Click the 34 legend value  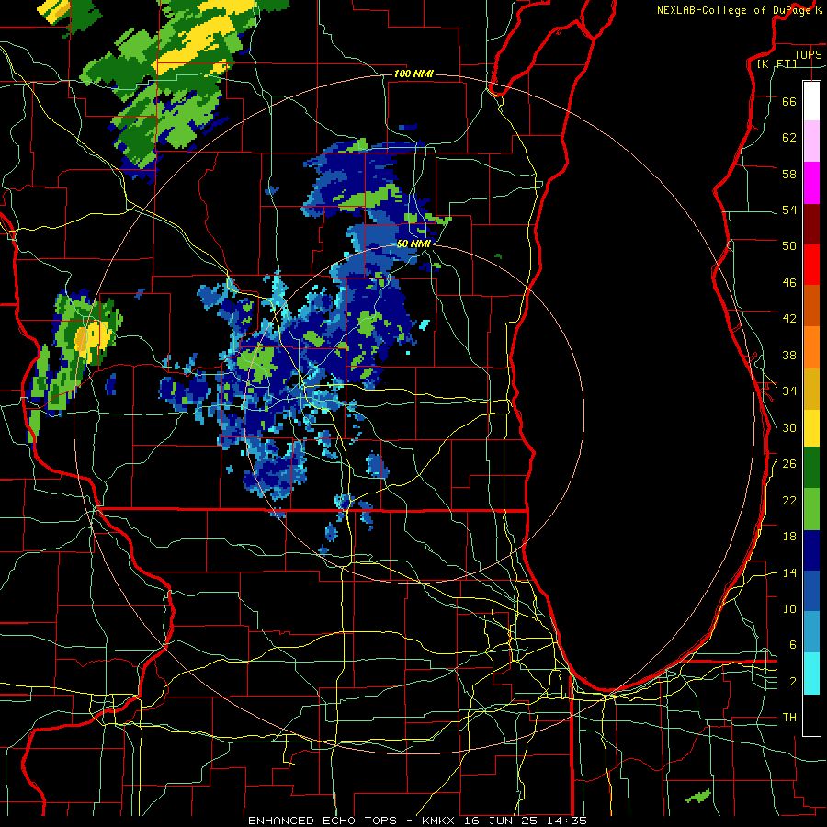tap(789, 391)
